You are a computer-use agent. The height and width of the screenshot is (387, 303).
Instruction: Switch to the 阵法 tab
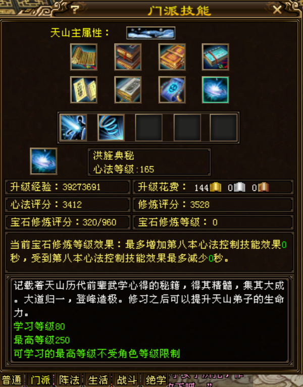69,380
